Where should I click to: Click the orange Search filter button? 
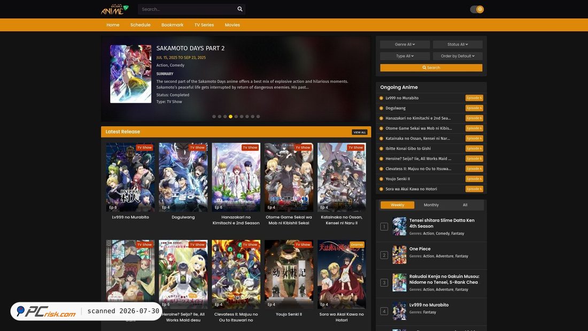tap(431, 67)
